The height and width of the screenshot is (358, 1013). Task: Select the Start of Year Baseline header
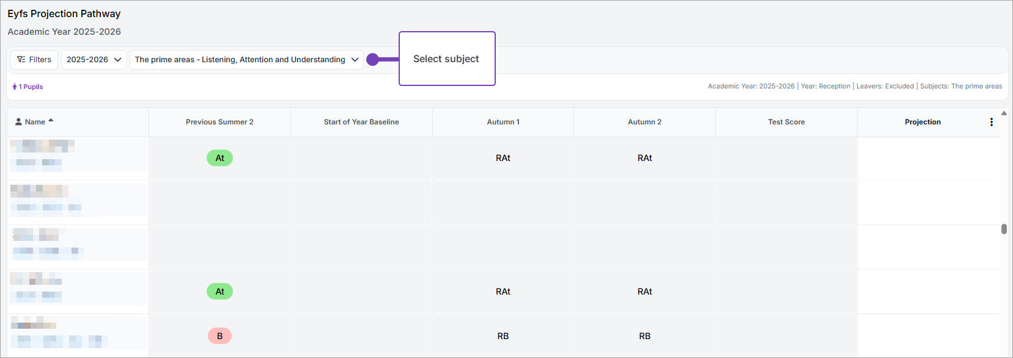click(x=361, y=122)
